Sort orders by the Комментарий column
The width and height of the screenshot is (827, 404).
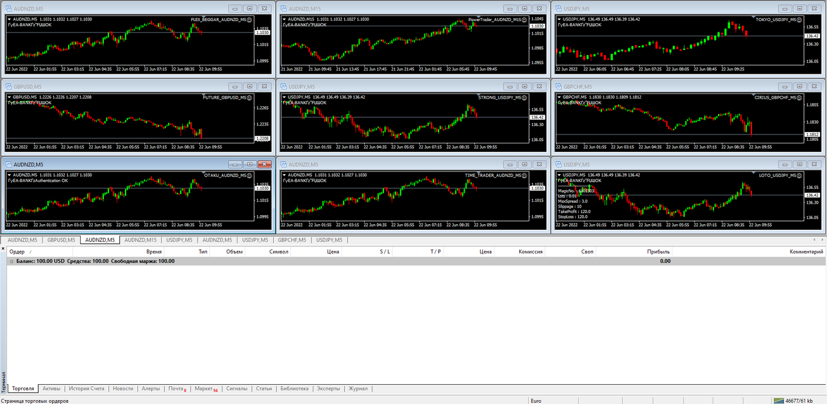(748, 252)
